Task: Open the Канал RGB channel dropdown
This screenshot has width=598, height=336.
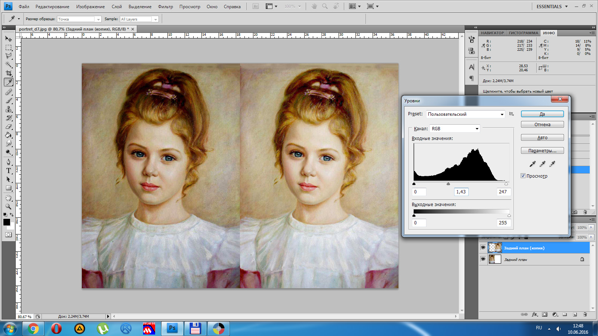Action: point(454,129)
